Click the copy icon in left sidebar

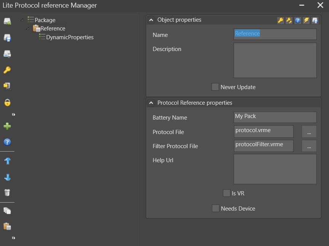point(7,211)
